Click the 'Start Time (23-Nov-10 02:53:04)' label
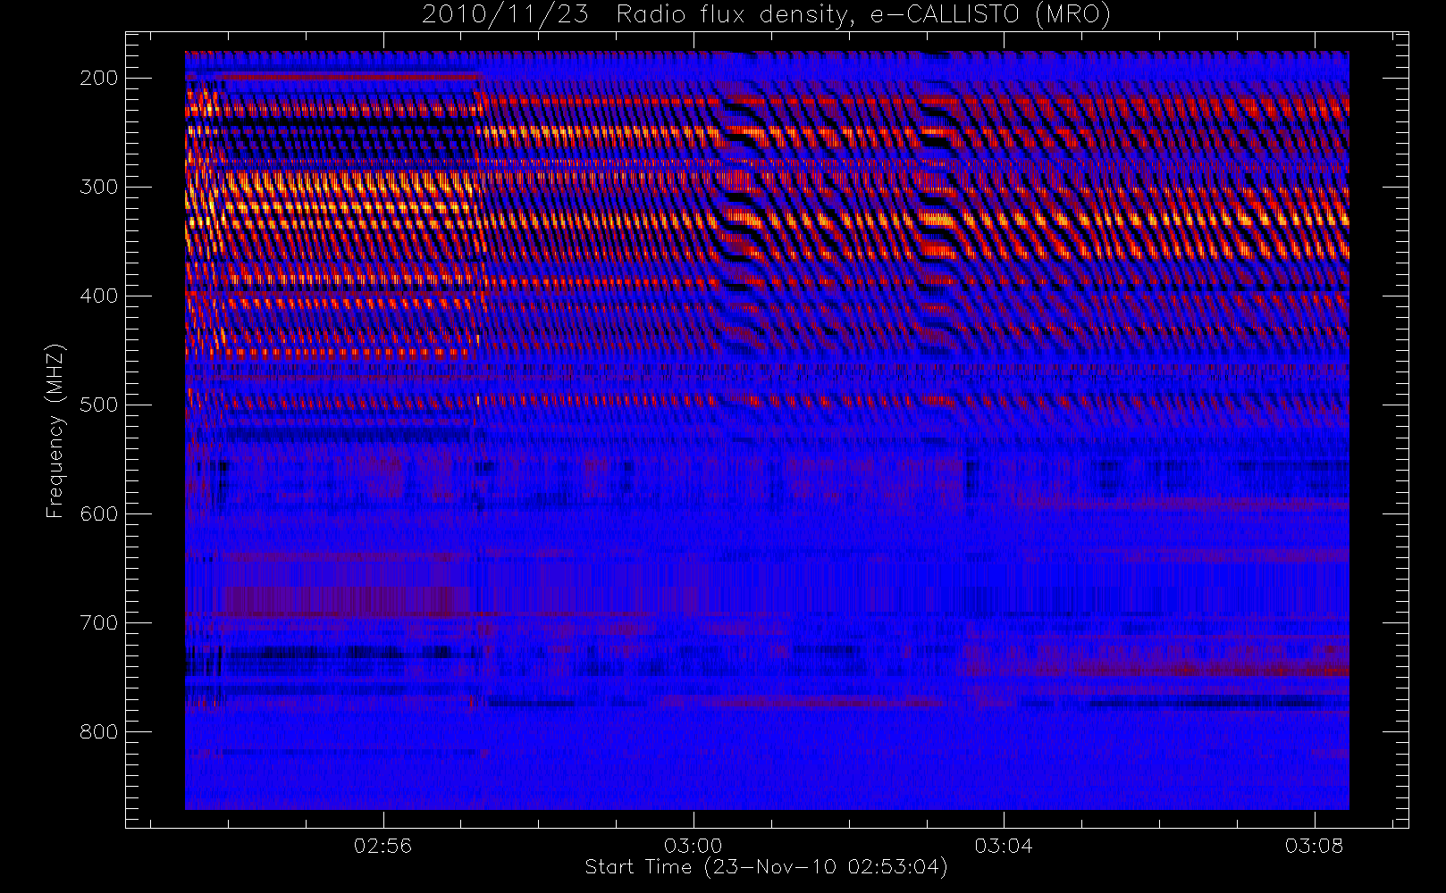The image size is (1446, 893). point(766,867)
